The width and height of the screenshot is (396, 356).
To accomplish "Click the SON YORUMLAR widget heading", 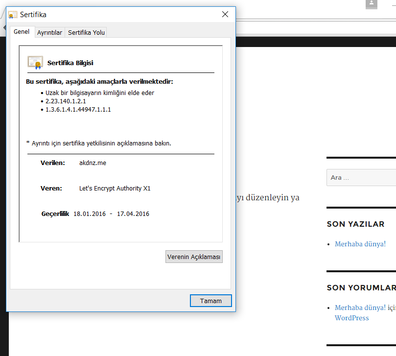I will click(361, 288).
